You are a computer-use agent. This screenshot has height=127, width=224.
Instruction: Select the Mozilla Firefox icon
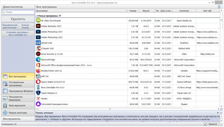(38, 71)
